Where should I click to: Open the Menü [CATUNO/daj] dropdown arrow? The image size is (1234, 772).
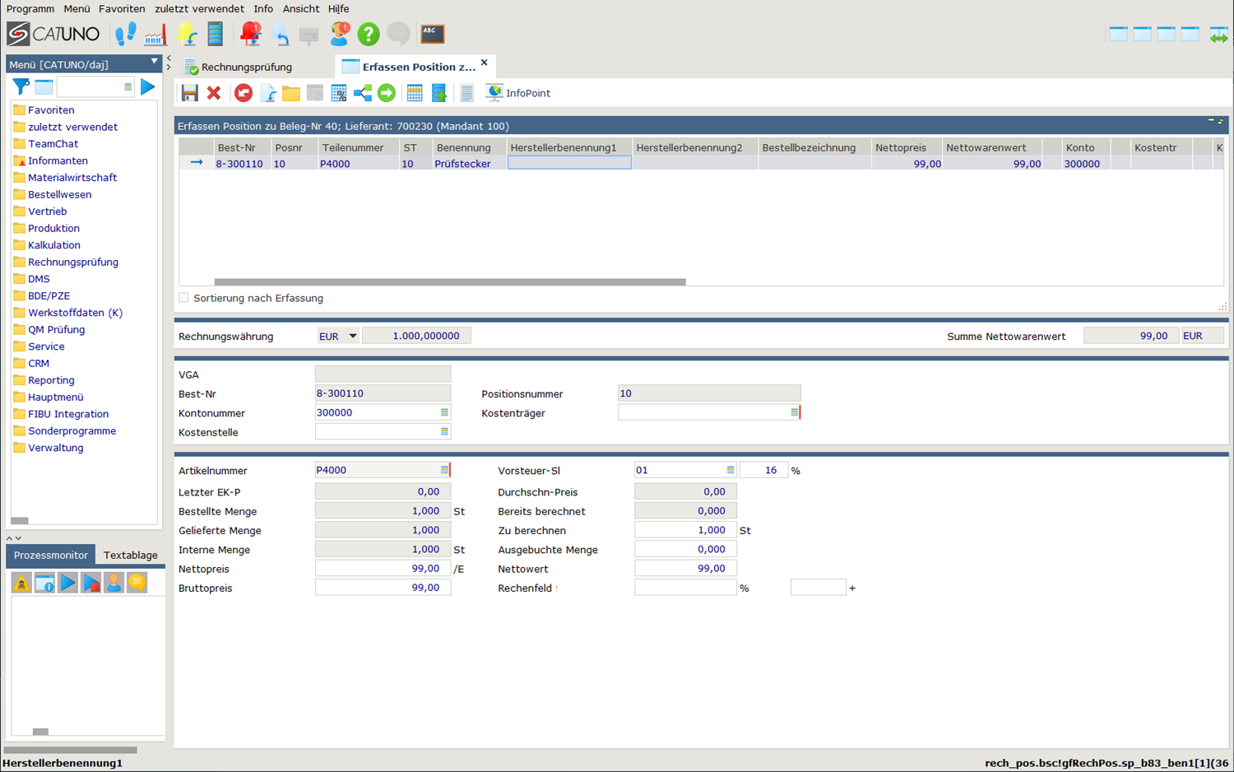(x=154, y=63)
